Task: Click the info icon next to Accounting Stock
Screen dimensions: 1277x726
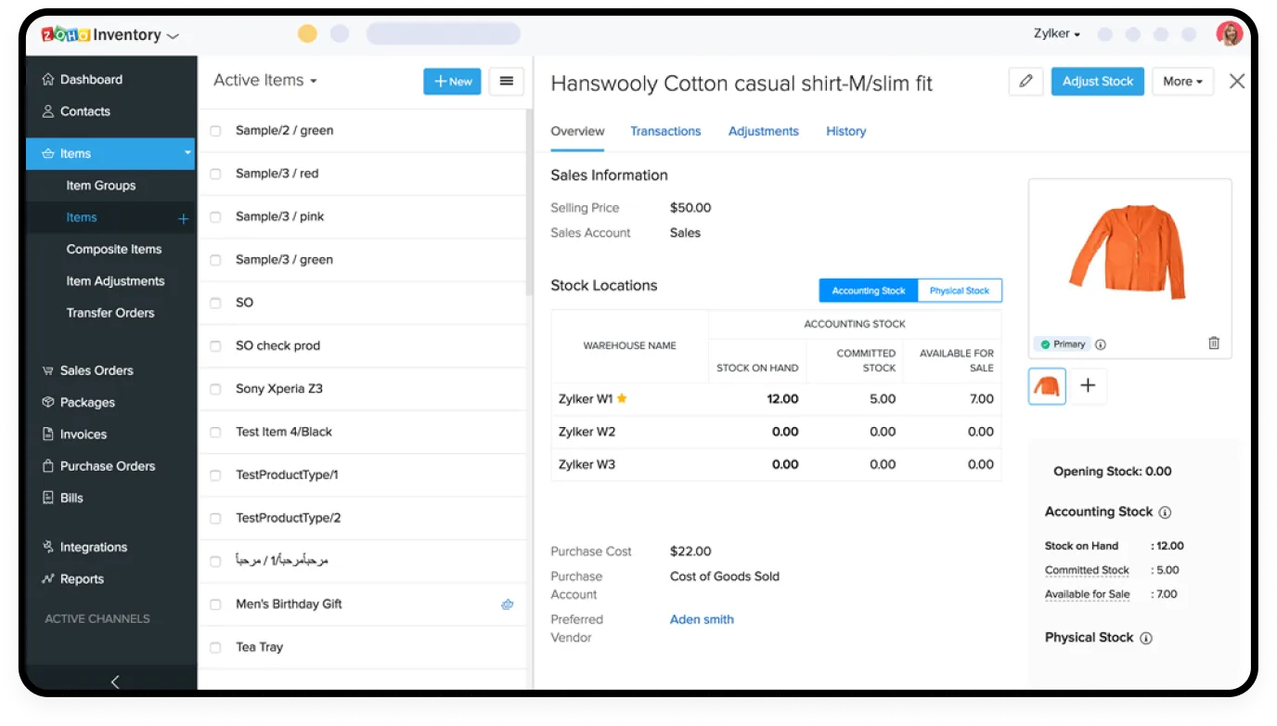Action: coord(1165,512)
